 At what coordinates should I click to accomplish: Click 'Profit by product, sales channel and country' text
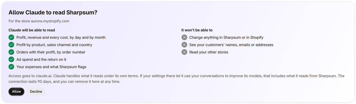(54, 45)
